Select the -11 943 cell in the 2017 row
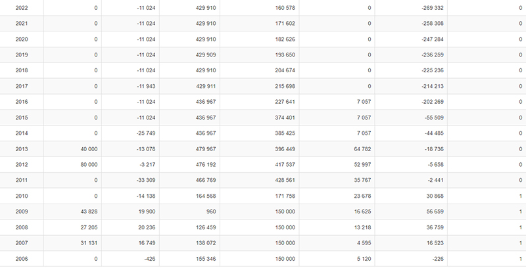526x270 pixels. click(x=143, y=86)
